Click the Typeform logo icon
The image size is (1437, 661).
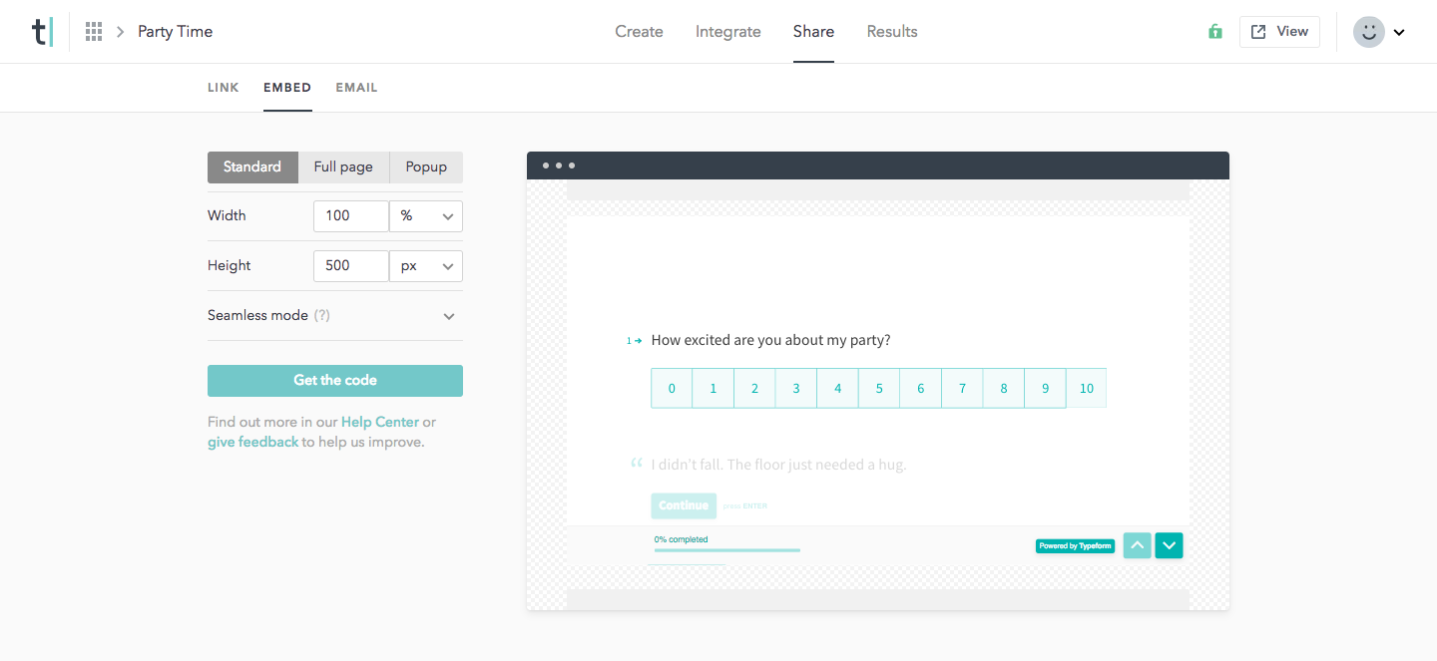pyautogui.click(x=41, y=32)
